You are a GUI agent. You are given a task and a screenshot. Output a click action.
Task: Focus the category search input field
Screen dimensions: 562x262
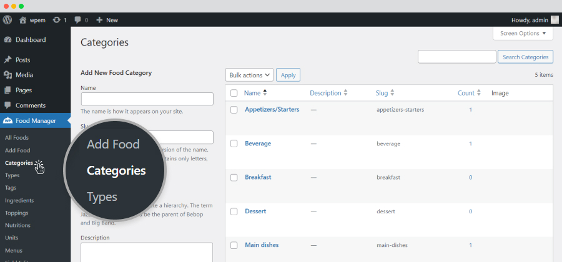(x=456, y=57)
